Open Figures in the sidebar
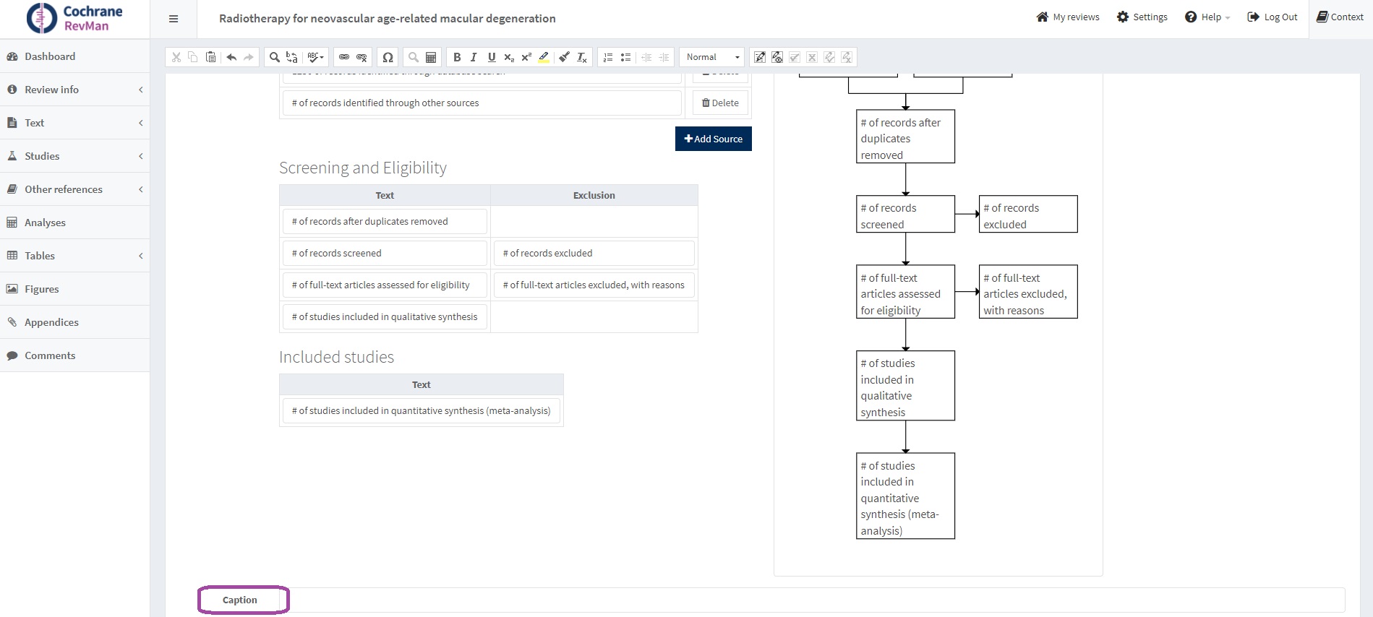Image resolution: width=1373 pixels, height=617 pixels. click(x=42, y=289)
